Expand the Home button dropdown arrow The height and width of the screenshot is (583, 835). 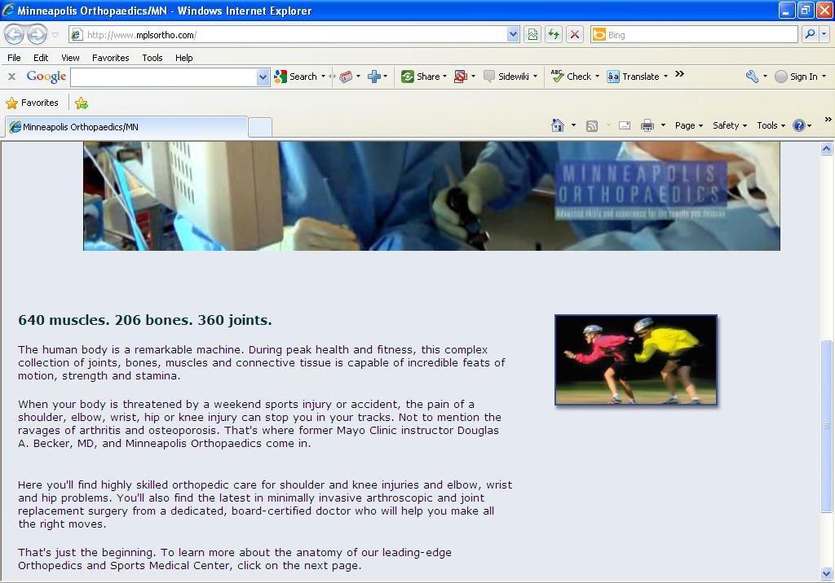coord(573,125)
